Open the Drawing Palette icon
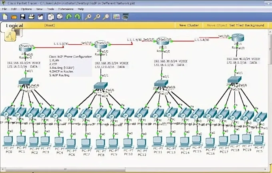The height and width of the screenshot is (173, 272). 116,17
